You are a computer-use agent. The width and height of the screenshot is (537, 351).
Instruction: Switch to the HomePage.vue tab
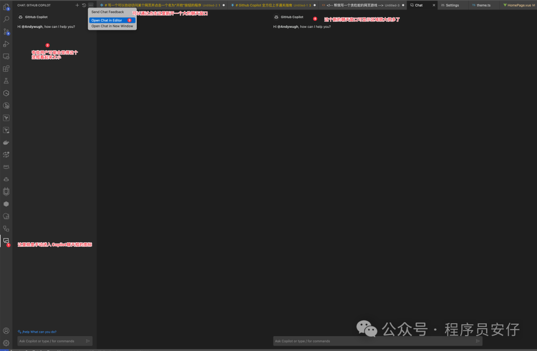pyautogui.click(x=519, y=5)
